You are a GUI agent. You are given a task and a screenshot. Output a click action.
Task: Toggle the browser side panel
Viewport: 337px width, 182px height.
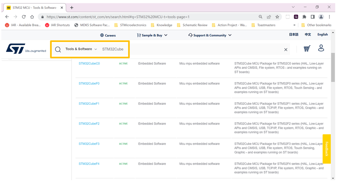(x=313, y=17)
